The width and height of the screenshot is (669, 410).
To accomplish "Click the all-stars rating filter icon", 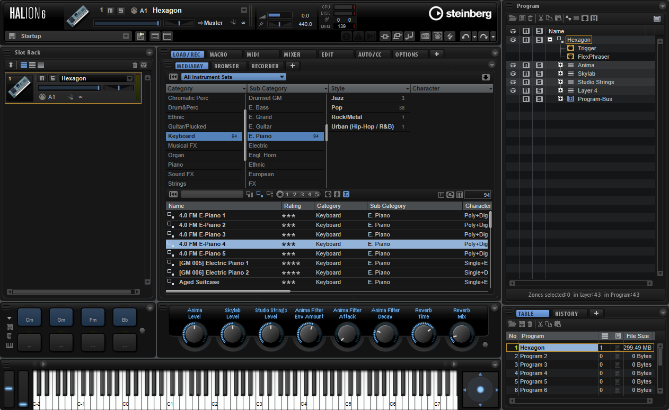I will click(280, 194).
